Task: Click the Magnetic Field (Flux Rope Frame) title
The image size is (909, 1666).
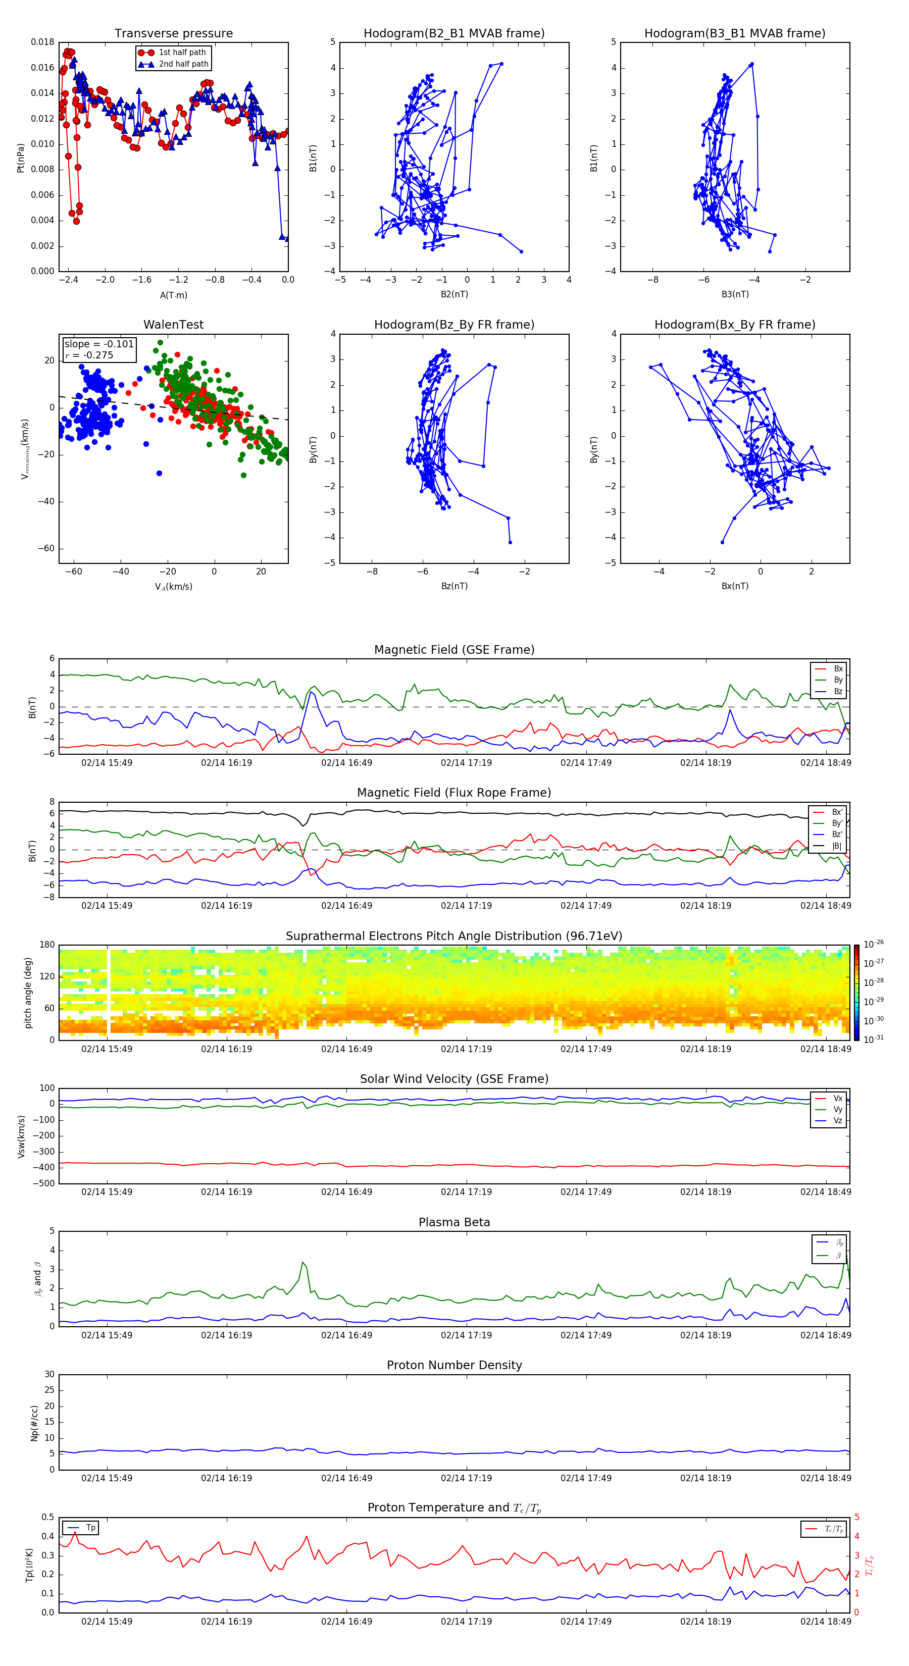Action: coord(454,793)
